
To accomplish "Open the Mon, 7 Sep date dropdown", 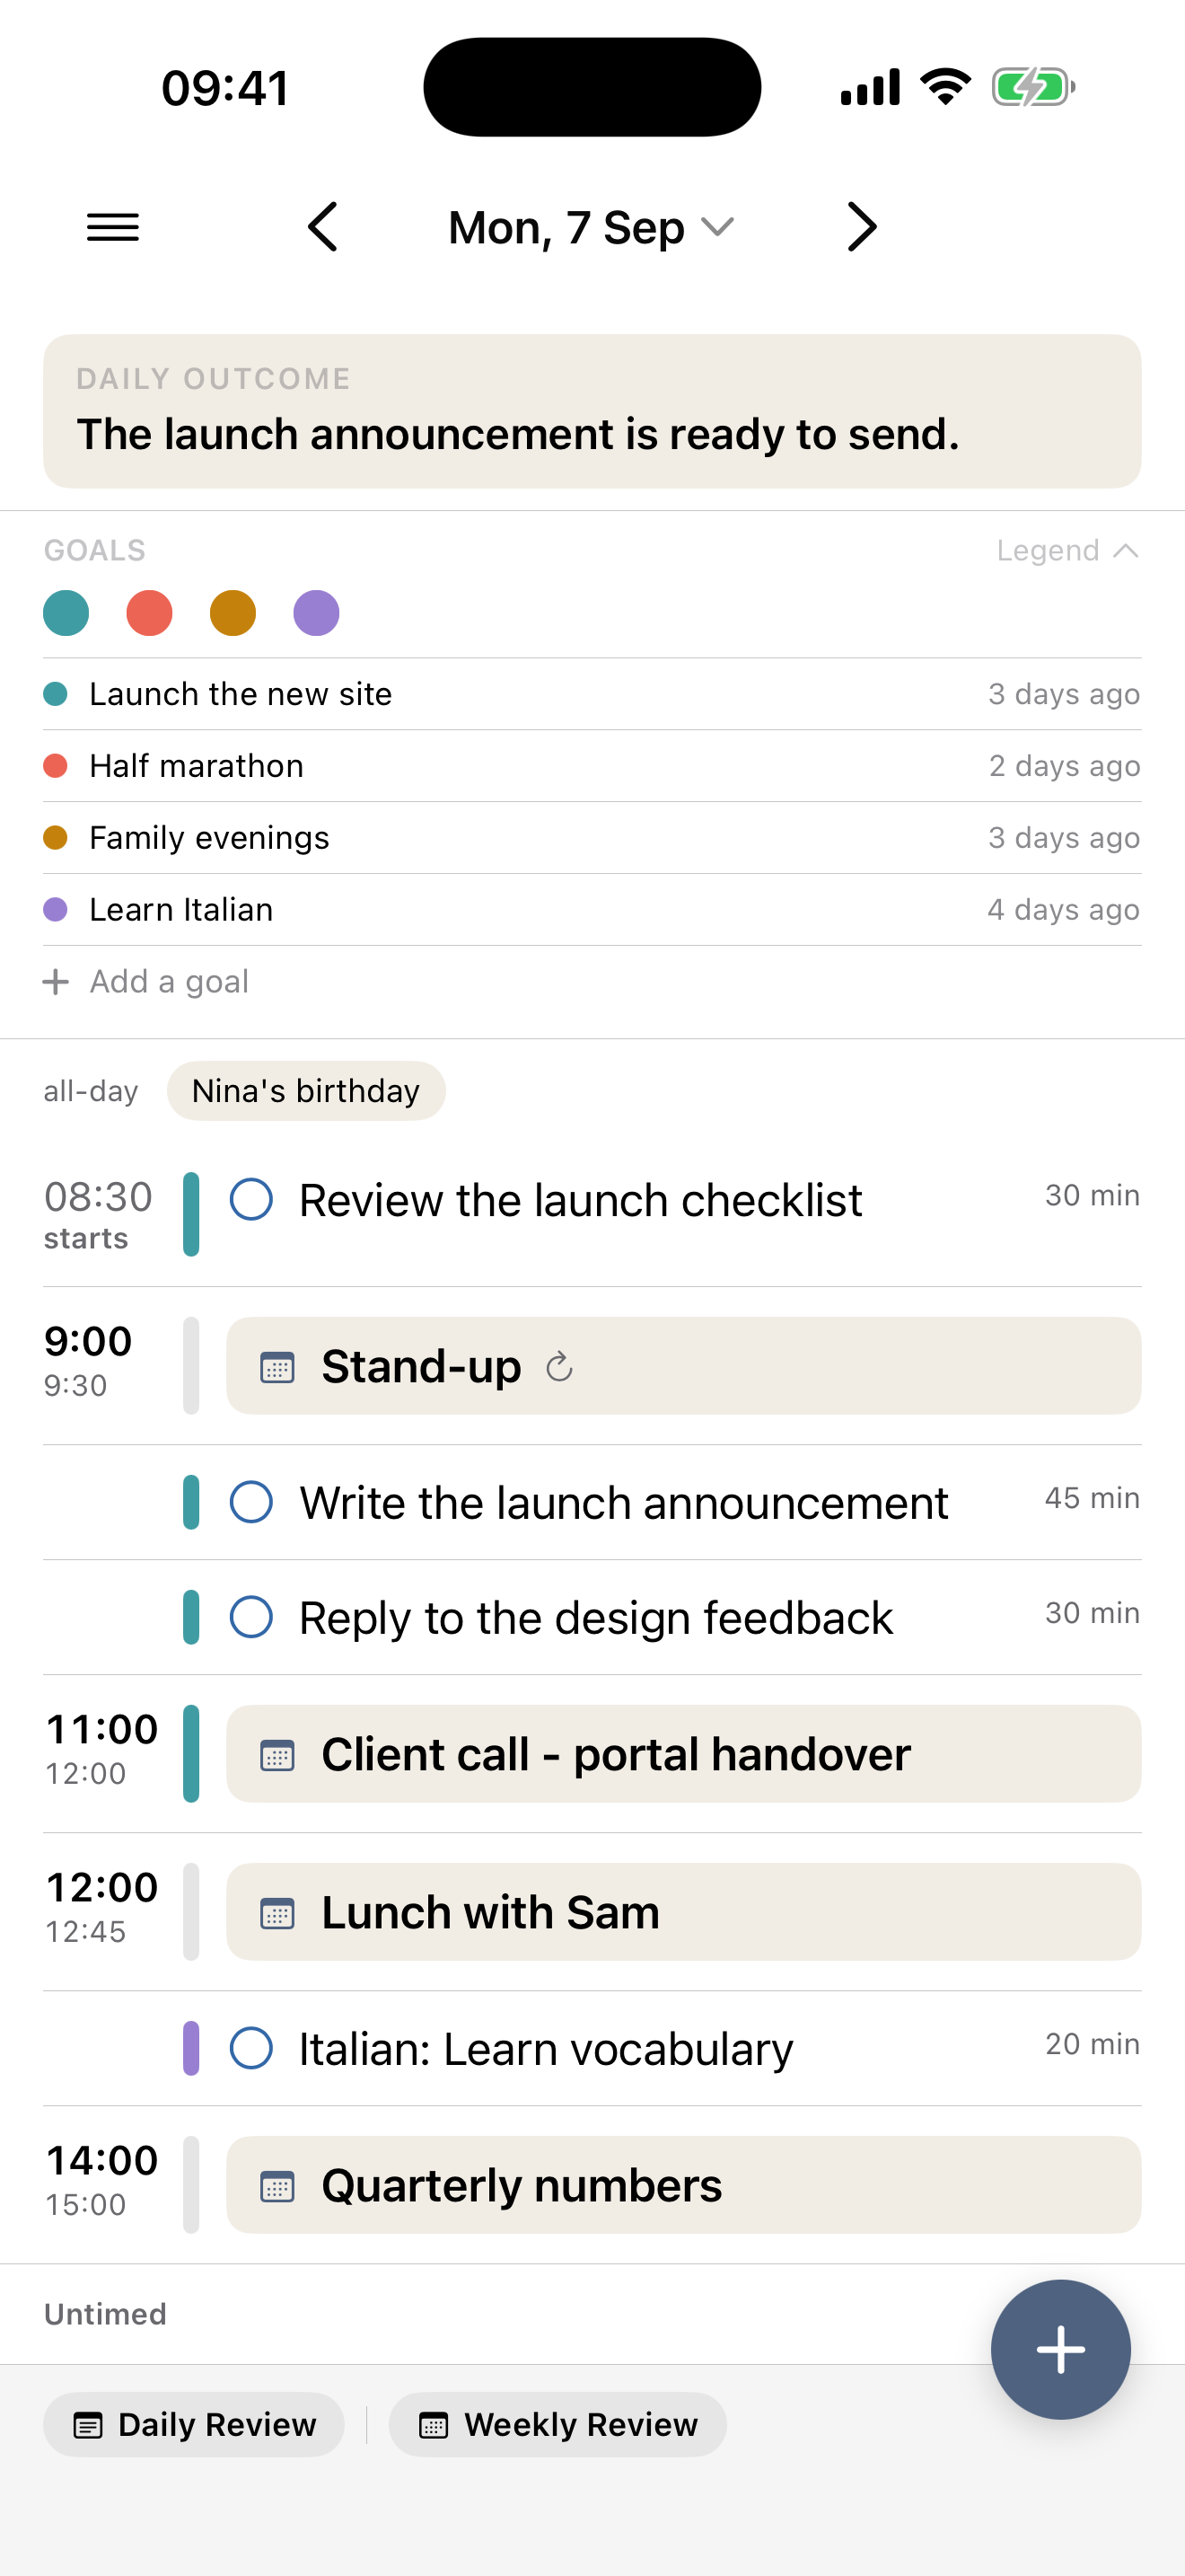I will pyautogui.click(x=592, y=227).
